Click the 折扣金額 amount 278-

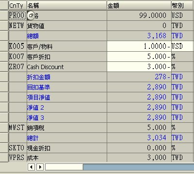[x=162, y=77]
